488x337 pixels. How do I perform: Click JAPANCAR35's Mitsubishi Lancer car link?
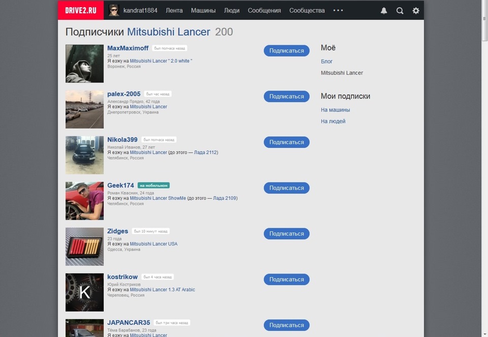point(148,335)
